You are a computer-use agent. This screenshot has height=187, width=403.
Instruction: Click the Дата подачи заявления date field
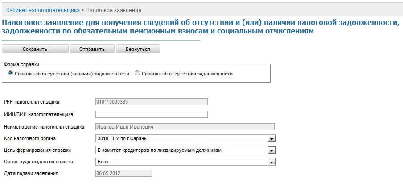click(123, 173)
